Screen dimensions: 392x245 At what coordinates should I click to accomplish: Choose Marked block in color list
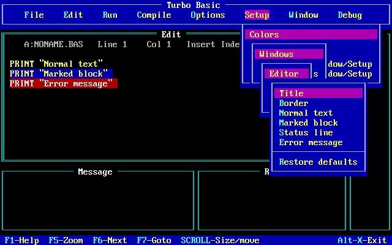pyautogui.click(x=308, y=123)
